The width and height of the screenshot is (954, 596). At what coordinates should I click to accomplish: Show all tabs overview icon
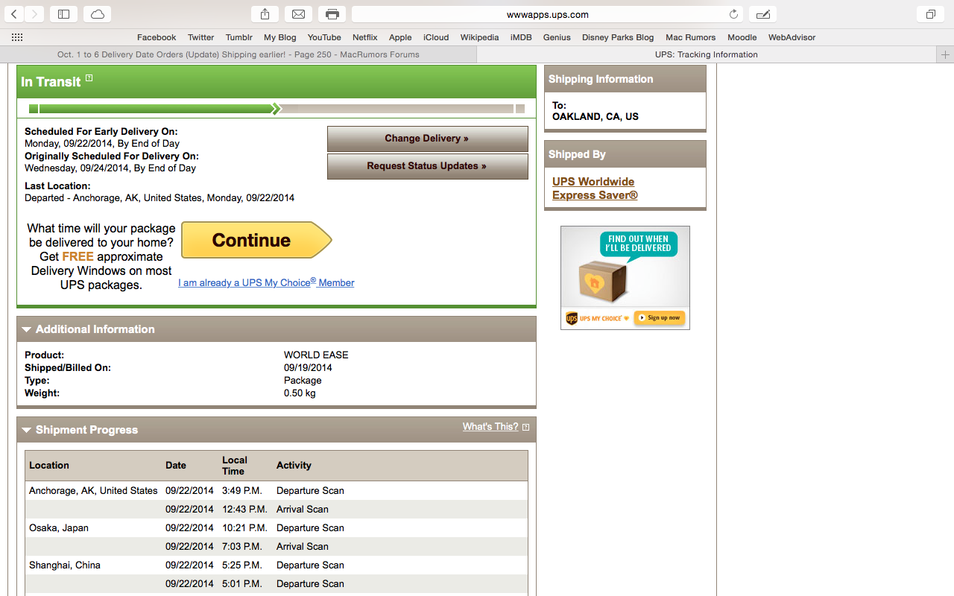[x=931, y=14]
